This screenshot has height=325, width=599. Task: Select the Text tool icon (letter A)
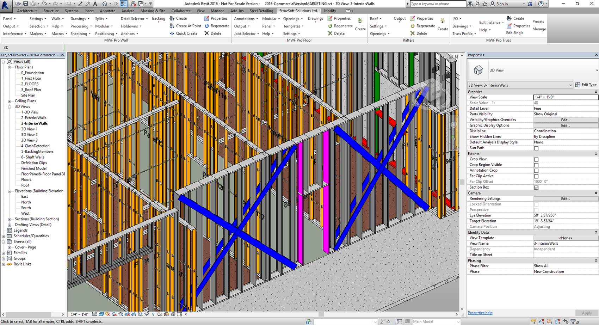tap(95, 4)
